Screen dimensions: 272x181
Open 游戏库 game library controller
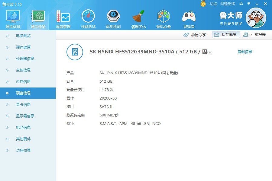[x=189, y=19]
